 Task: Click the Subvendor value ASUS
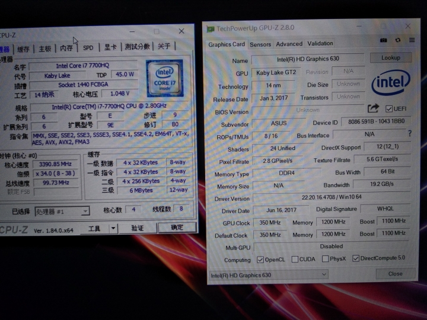click(279, 123)
